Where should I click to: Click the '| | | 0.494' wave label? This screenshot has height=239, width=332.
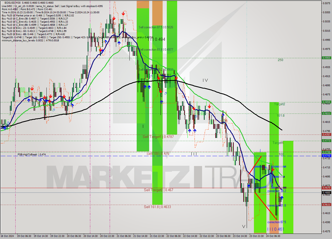click(156, 39)
